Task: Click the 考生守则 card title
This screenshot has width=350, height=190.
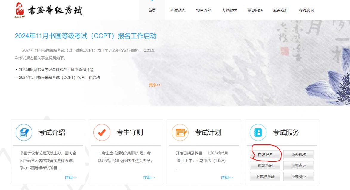Action: coord(130,132)
